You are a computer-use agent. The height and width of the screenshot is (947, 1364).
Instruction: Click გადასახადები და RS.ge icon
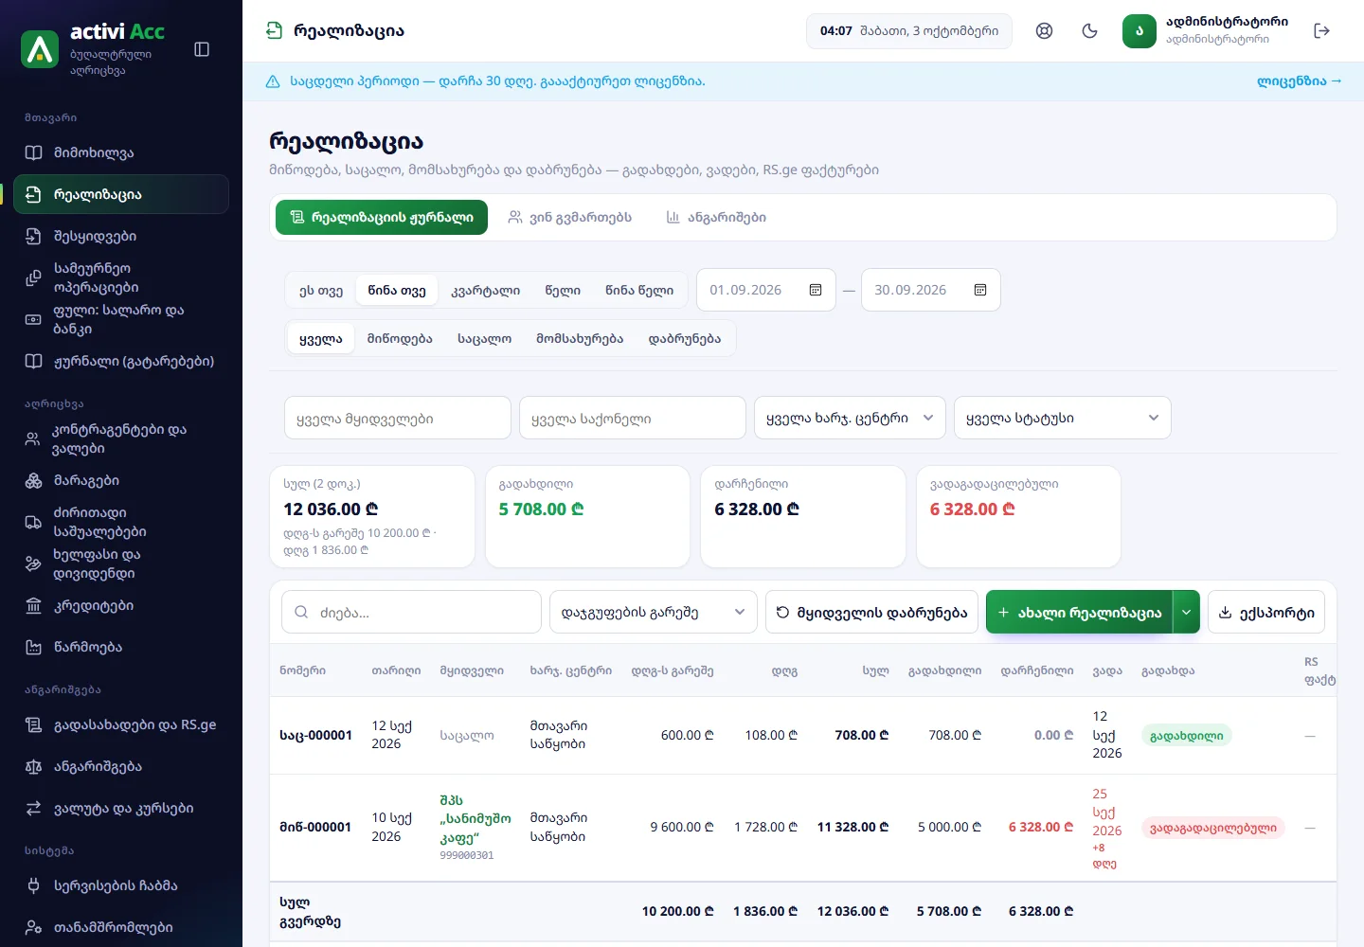33,724
